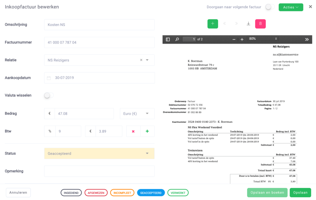Go to next attachment with double-right arrows
This screenshot has width=316, height=200.
pyautogui.click(x=236, y=24)
